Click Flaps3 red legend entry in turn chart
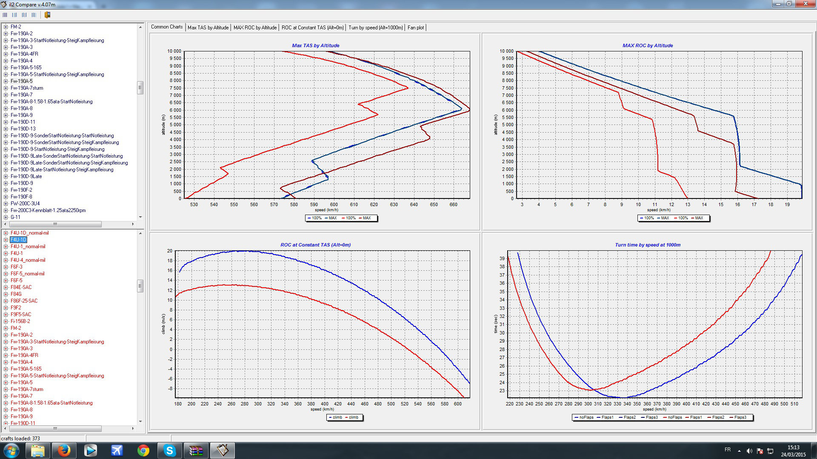The image size is (817, 459). [738, 417]
